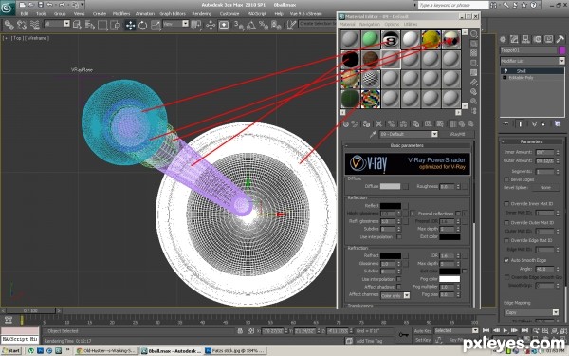Open reference coordinate View dropdown

(175, 24)
